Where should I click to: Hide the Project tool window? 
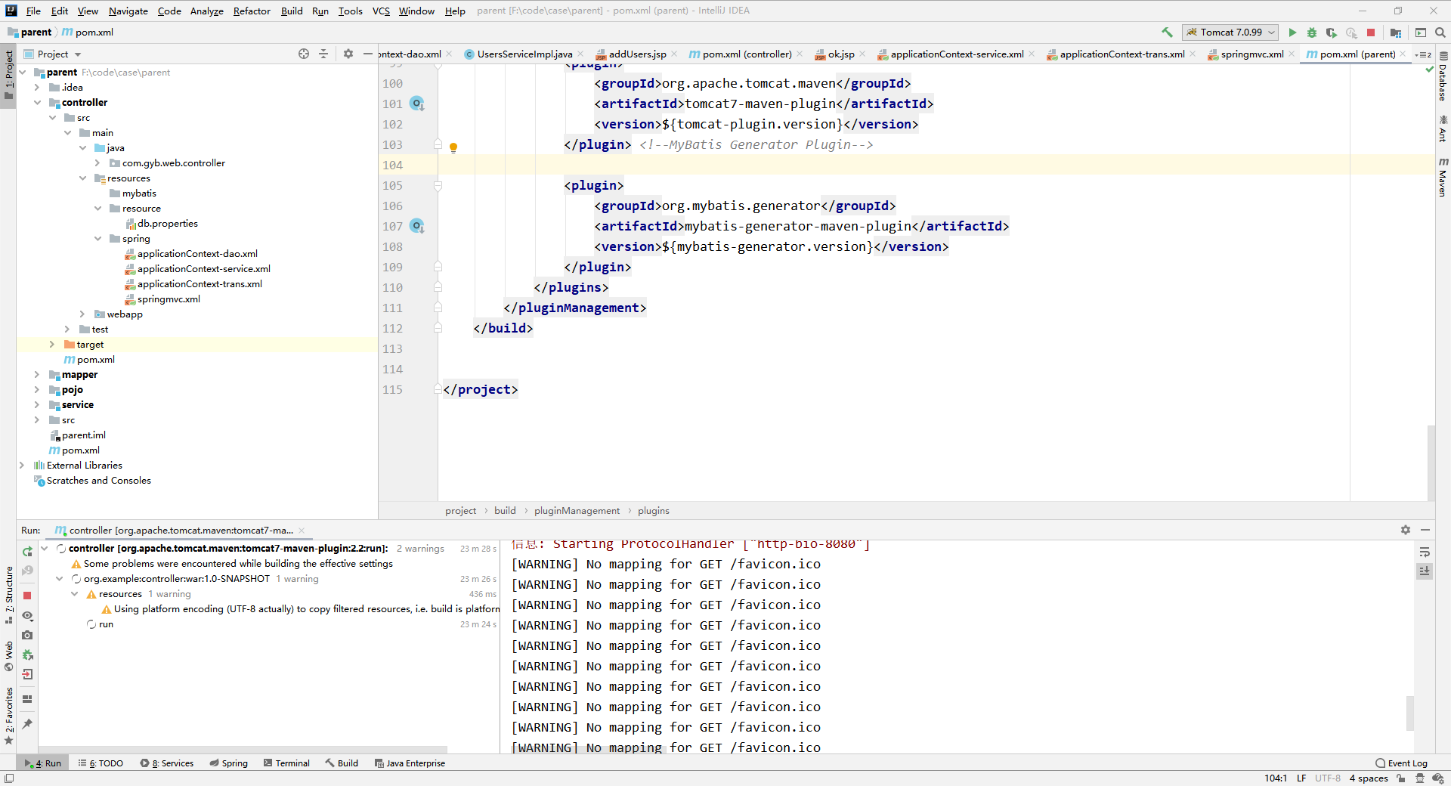[368, 54]
